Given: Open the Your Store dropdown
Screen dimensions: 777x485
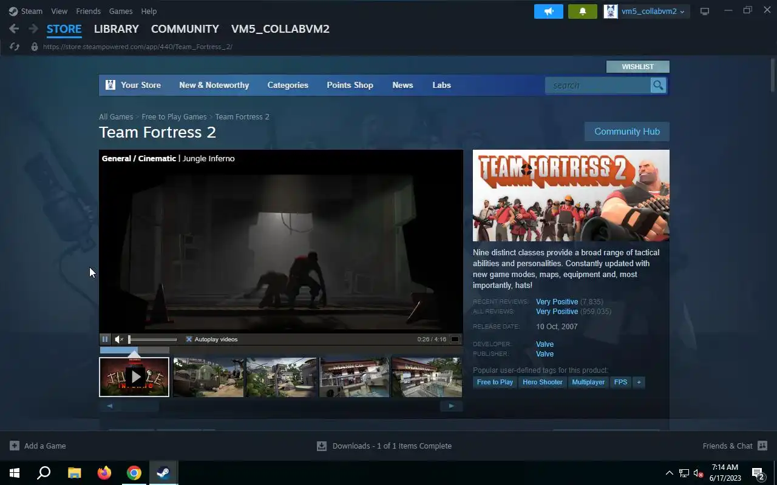Looking at the screenshot, I should coord(141,85).
